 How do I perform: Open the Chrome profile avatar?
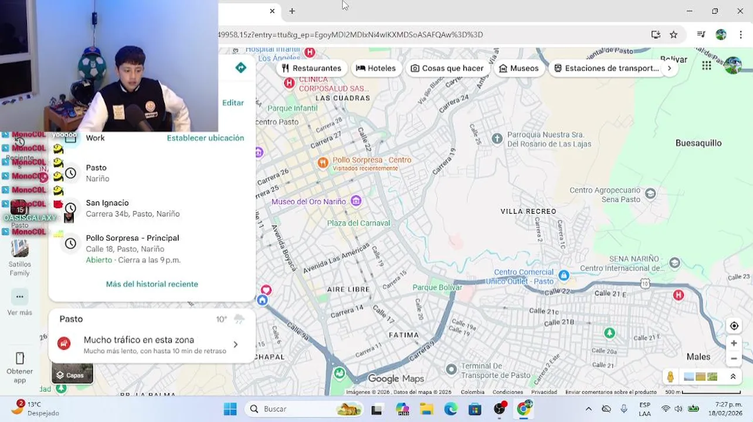pos(721,35)
